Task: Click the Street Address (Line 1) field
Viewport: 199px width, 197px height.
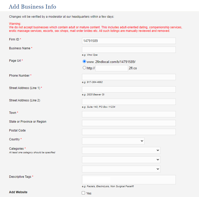Action: pyautogui.click(x=129, y=89)
